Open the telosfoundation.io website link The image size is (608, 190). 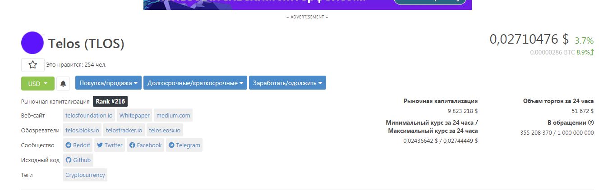[89, 115]
